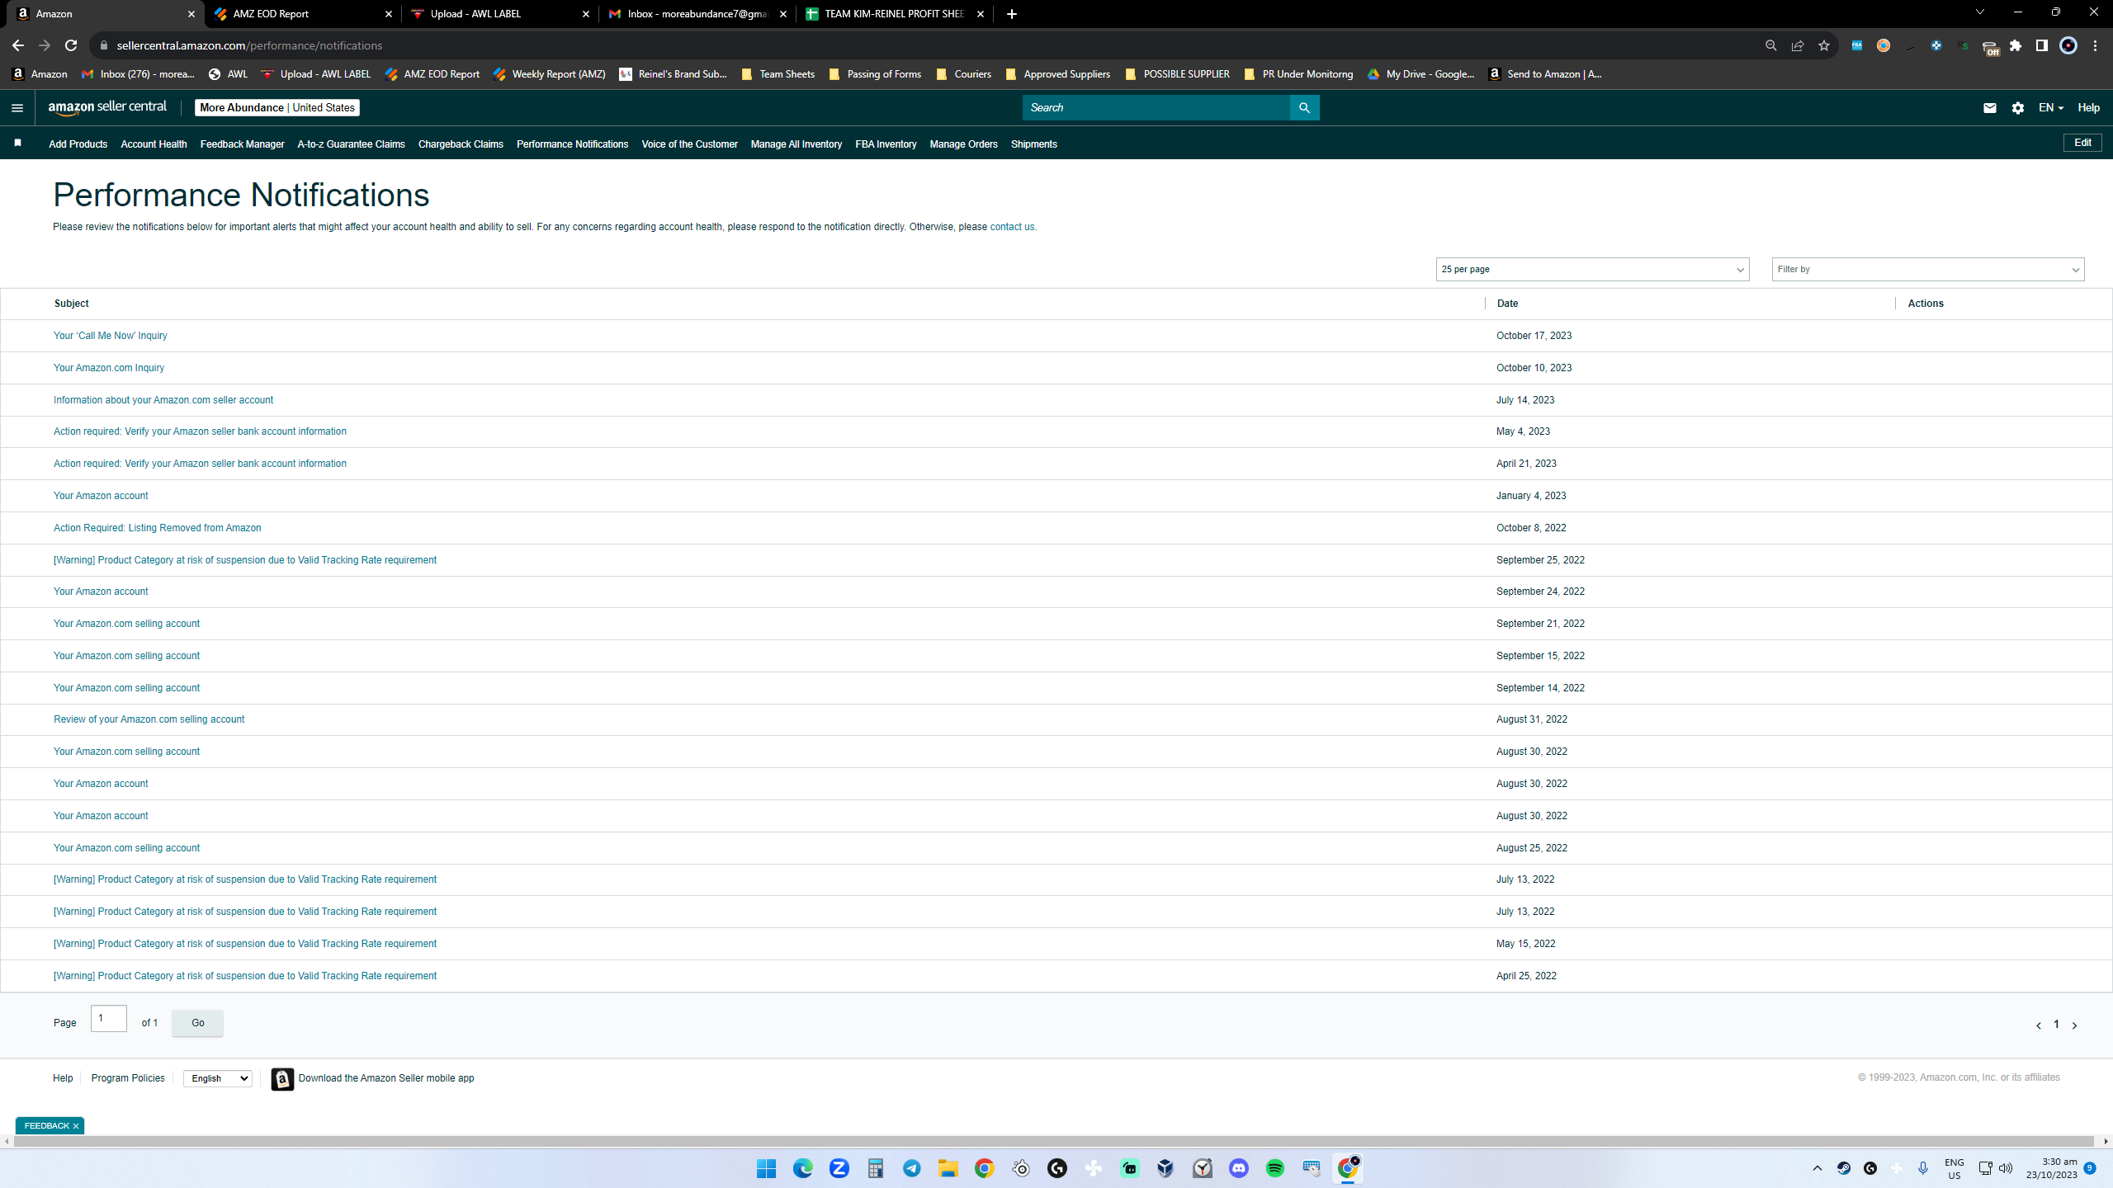Launch Spotify from the taskbar

pyautogui.click(x=1274, y=1168)
